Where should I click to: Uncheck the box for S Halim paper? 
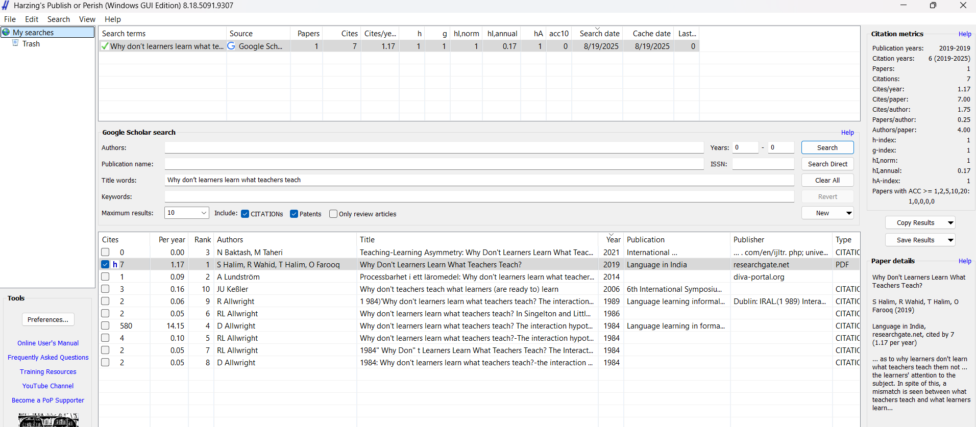point(105,264)
